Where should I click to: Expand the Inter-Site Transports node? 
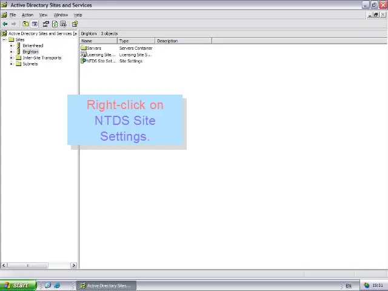11,58
